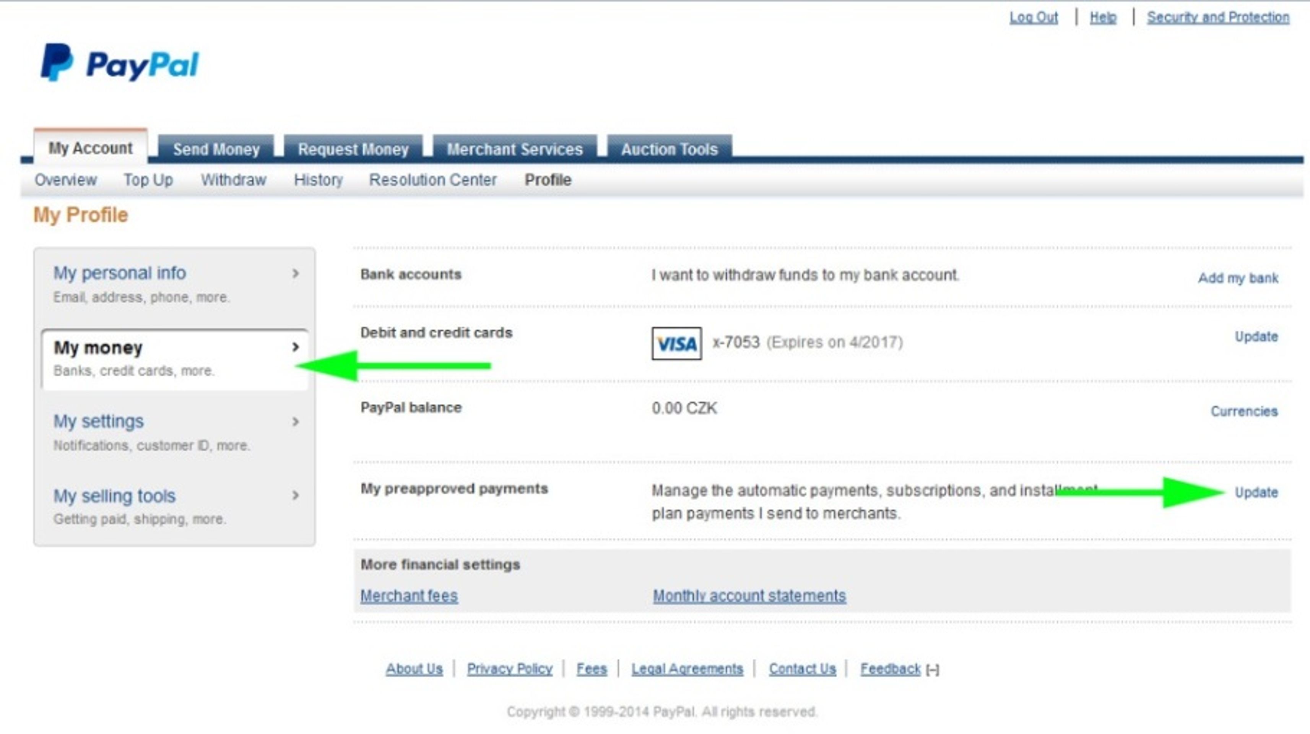Go to the Overview submenu
Viewport: 1310px width, 734px height.
[66, 180]
